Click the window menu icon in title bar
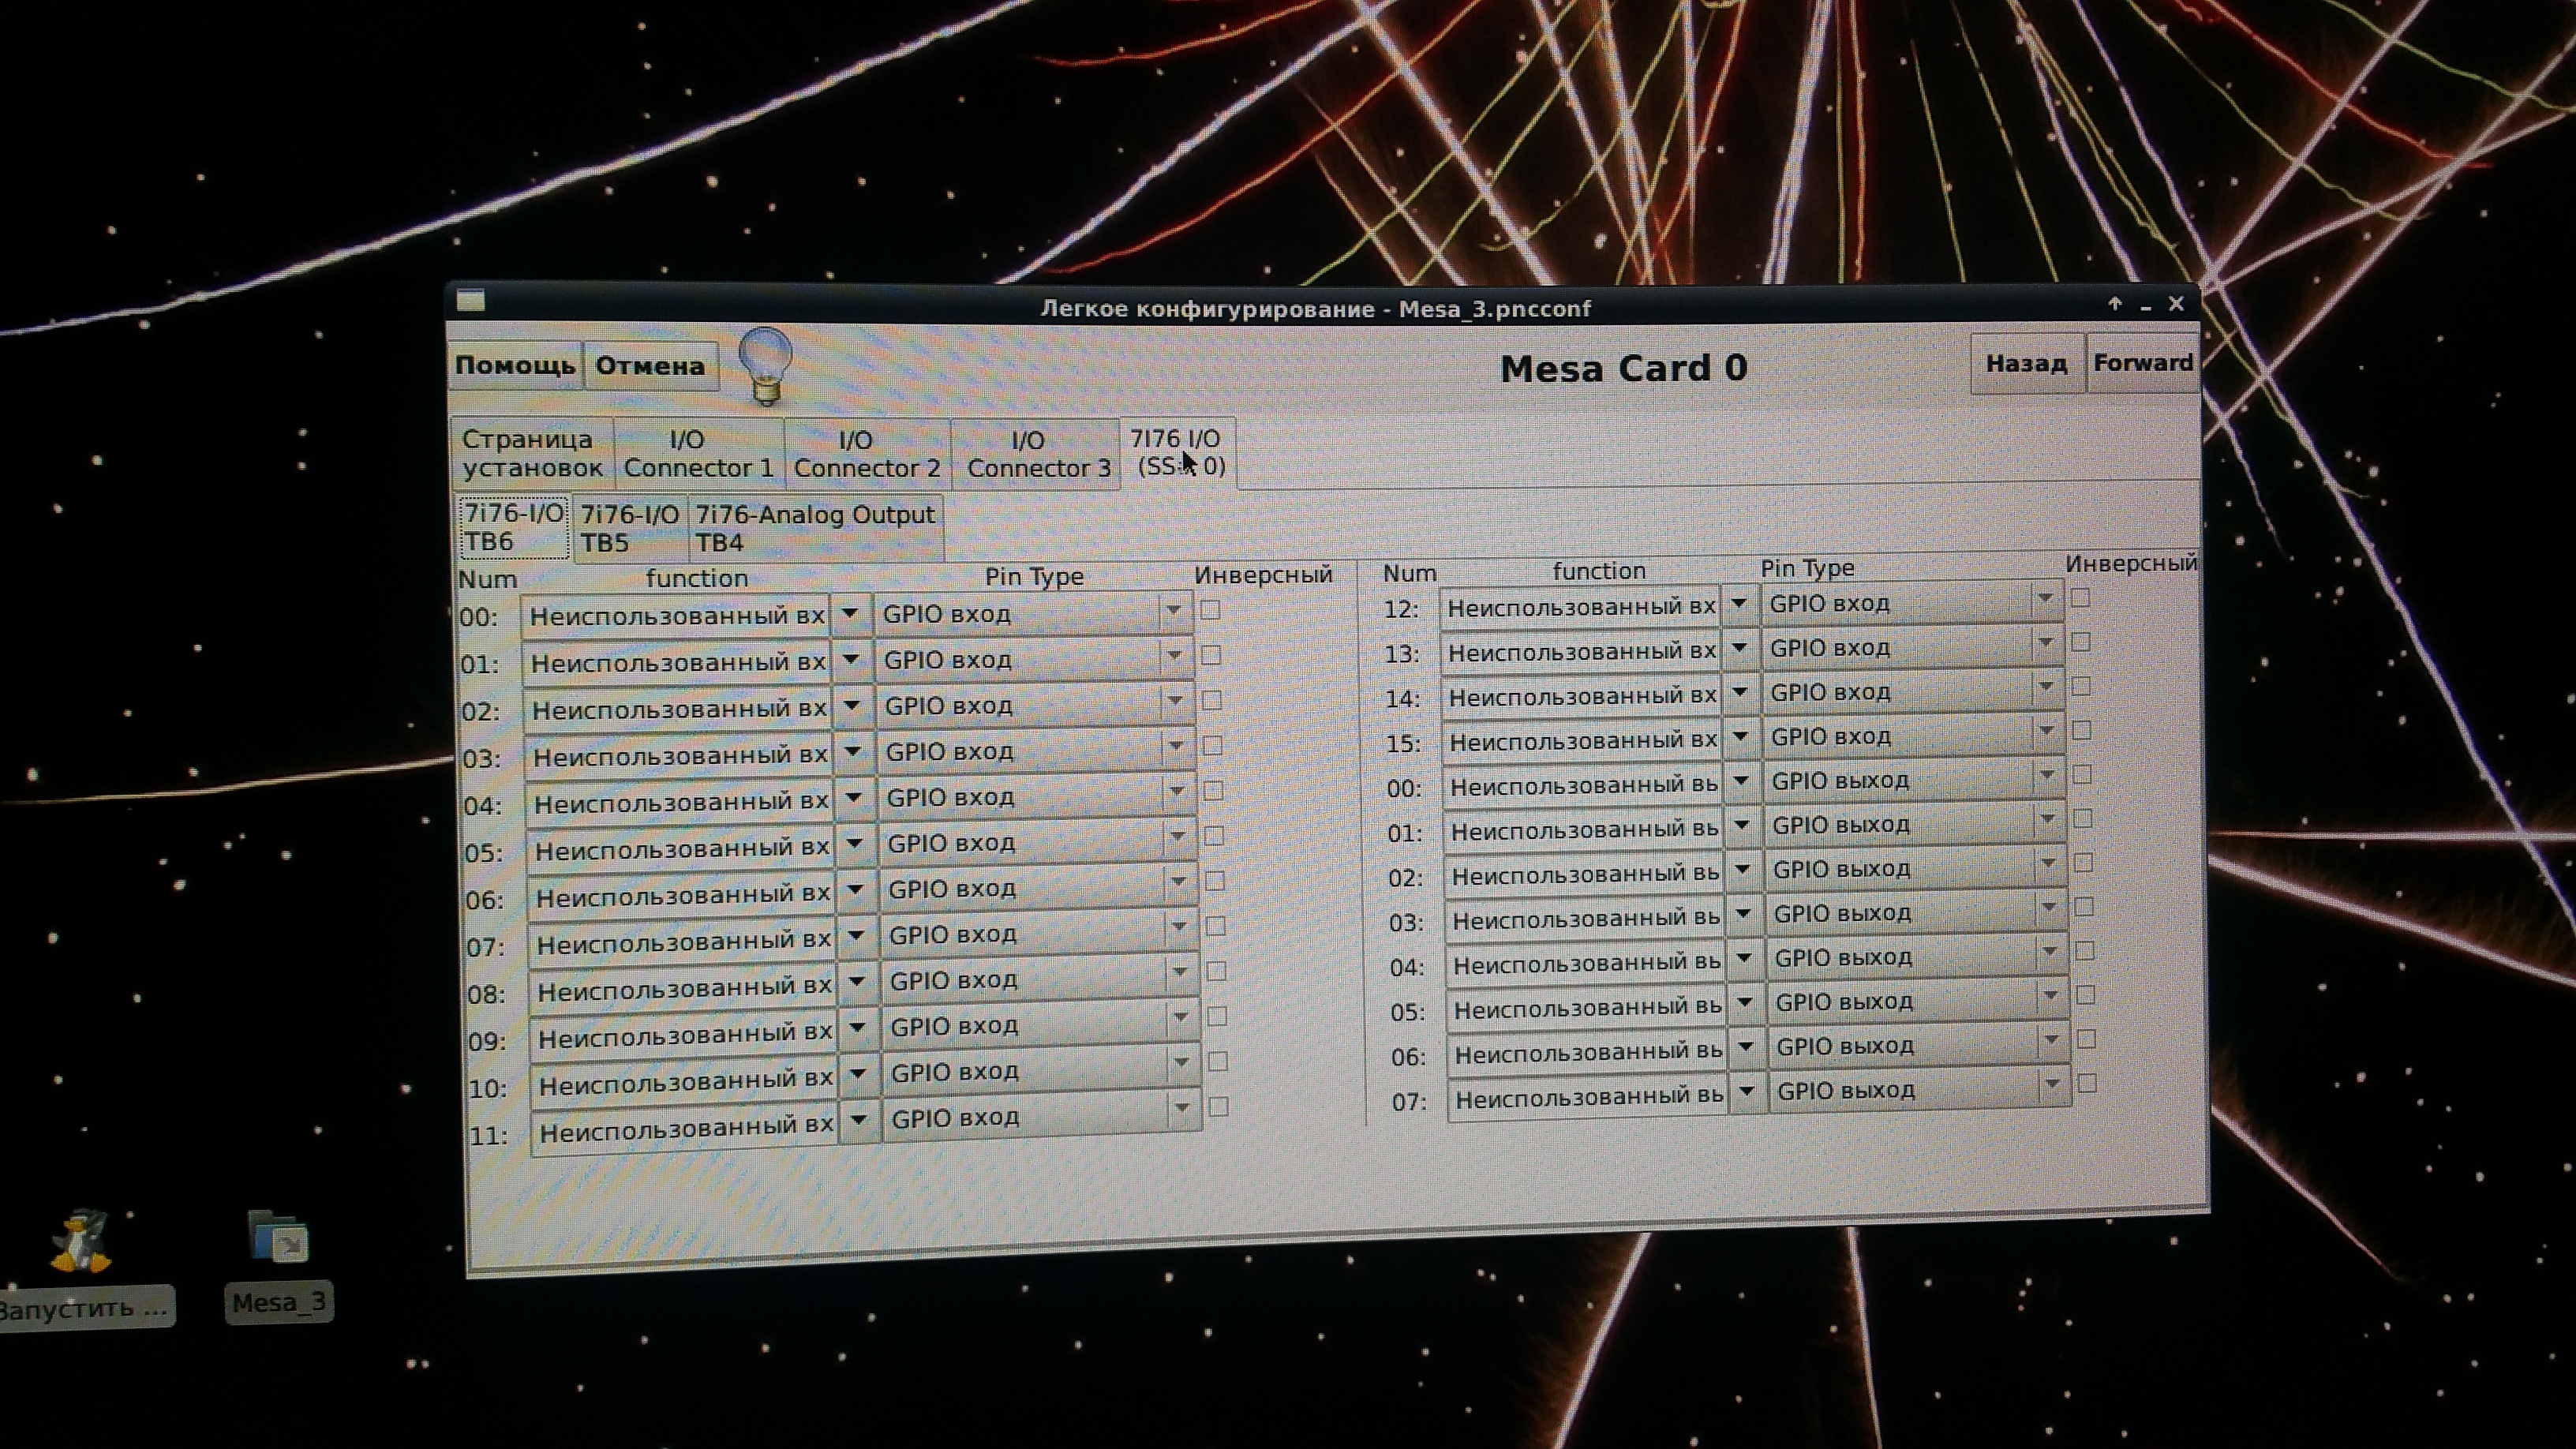This screenshot has height=1449, width=2576. tap(471, 301)
